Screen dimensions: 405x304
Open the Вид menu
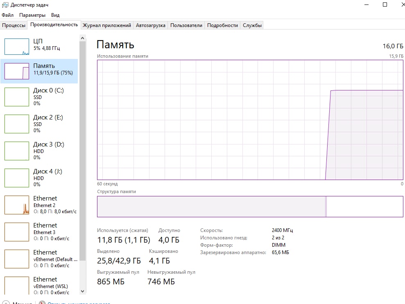pos(55,15)
